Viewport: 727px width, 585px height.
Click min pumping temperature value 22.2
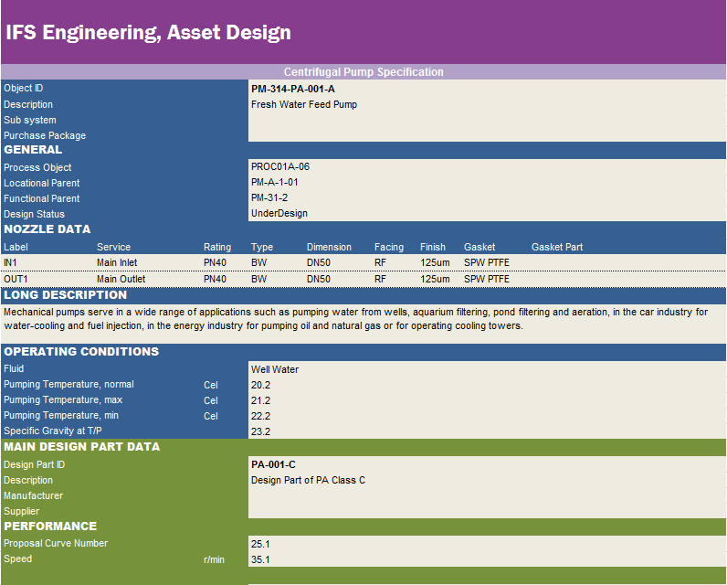pyautogui.click(x=260, y=416)
